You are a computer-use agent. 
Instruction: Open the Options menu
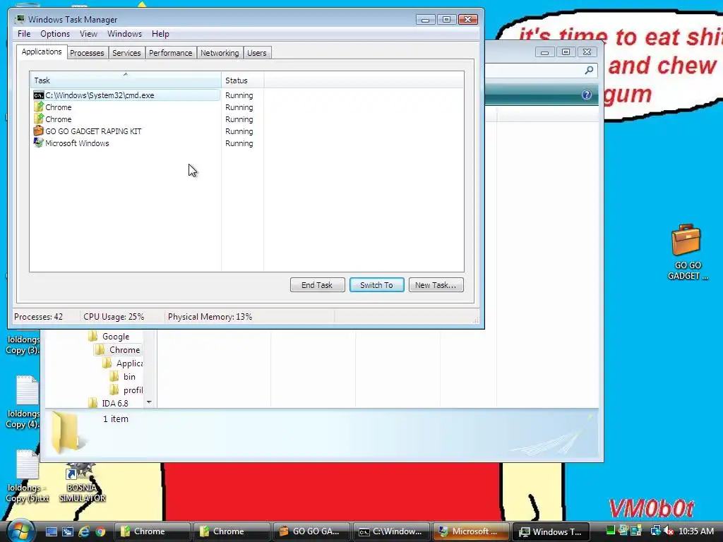(x=55, y=34)
